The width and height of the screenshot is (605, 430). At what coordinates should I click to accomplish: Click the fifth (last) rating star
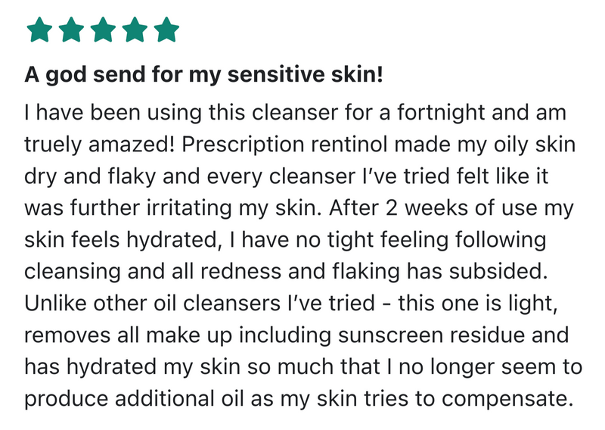pyautogui.click(x=166, y=31)
